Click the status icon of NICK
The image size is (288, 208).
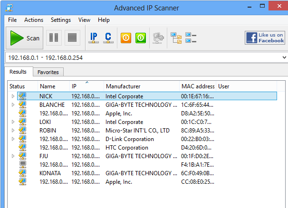coord(22,96)
